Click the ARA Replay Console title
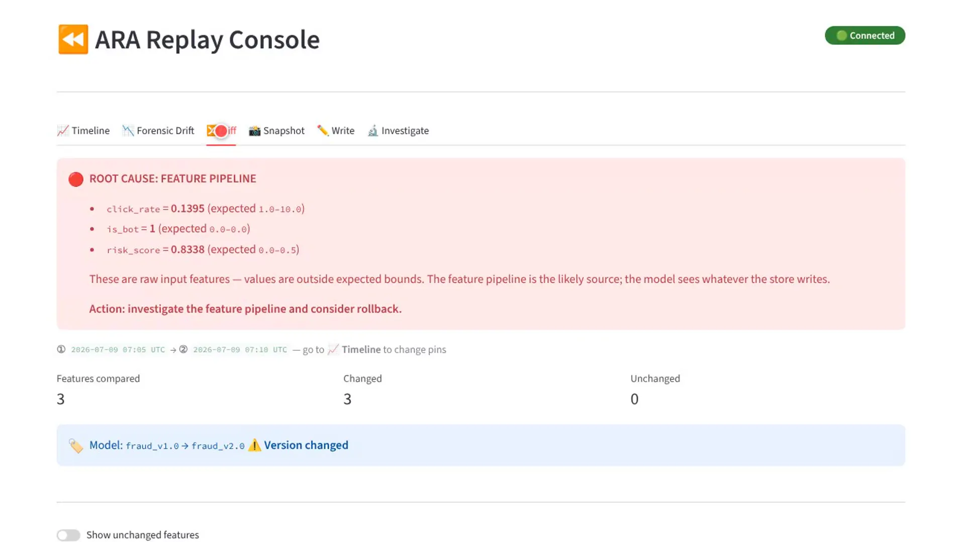 point(207,40)
